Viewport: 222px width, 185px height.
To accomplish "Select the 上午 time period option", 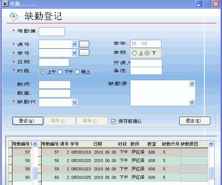I will (43, 72).
